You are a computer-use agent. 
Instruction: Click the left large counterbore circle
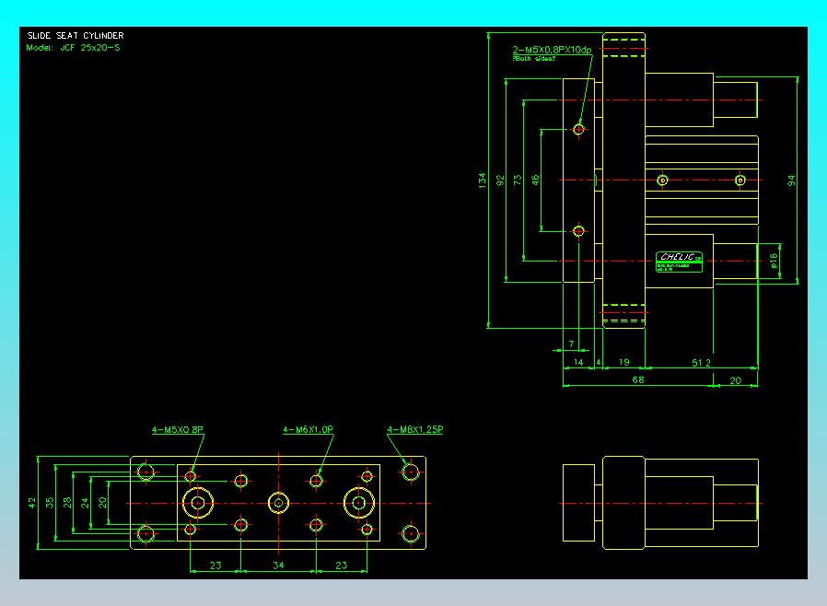coord(197,503)
